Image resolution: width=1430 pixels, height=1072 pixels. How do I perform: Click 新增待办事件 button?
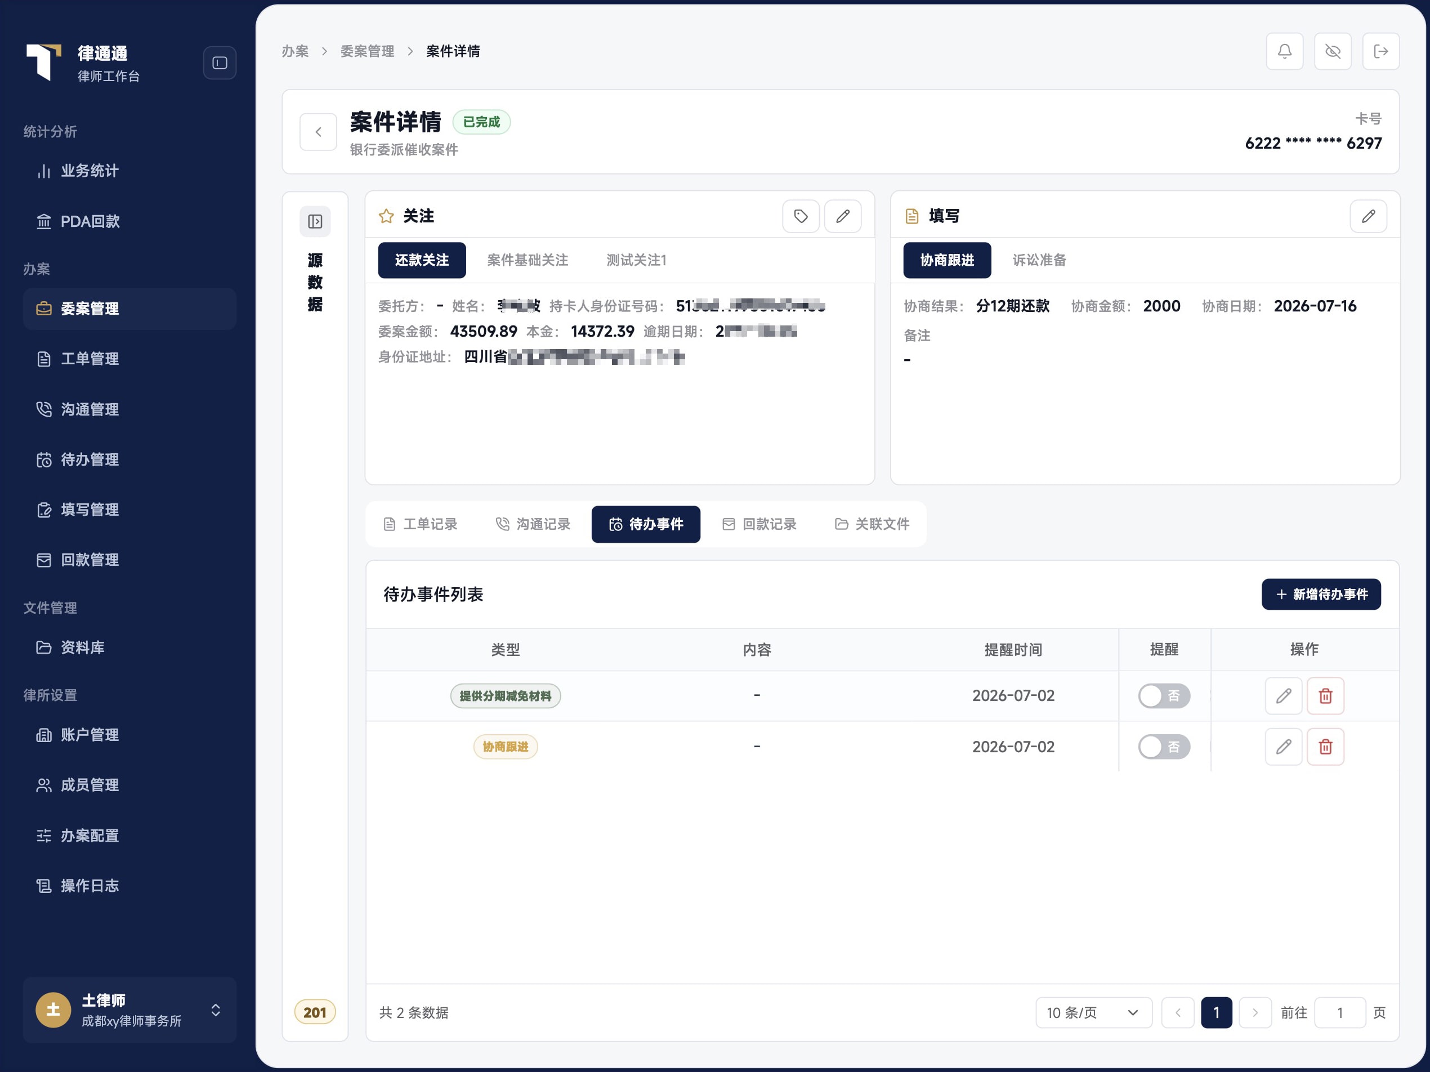(1321, 594)
